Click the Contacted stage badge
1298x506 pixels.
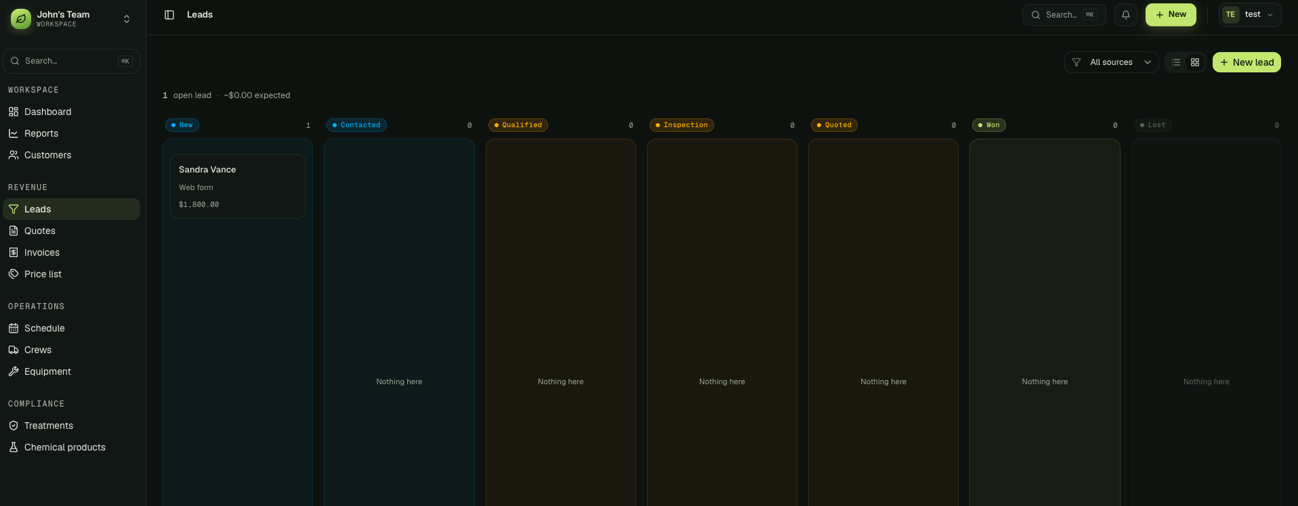pyautogui.click(x=356, y=125)
